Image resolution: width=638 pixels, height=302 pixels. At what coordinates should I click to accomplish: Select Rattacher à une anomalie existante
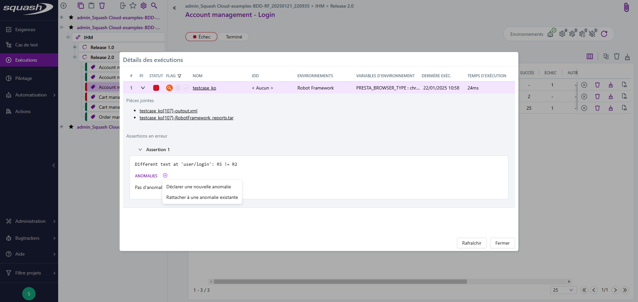pyautogui.click(x=202, y=197)
